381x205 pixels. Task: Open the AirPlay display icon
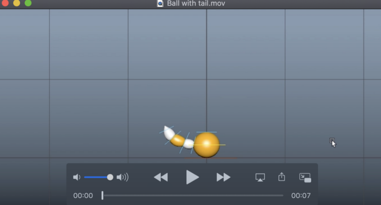pyautogui.click(x=260, y=177)
